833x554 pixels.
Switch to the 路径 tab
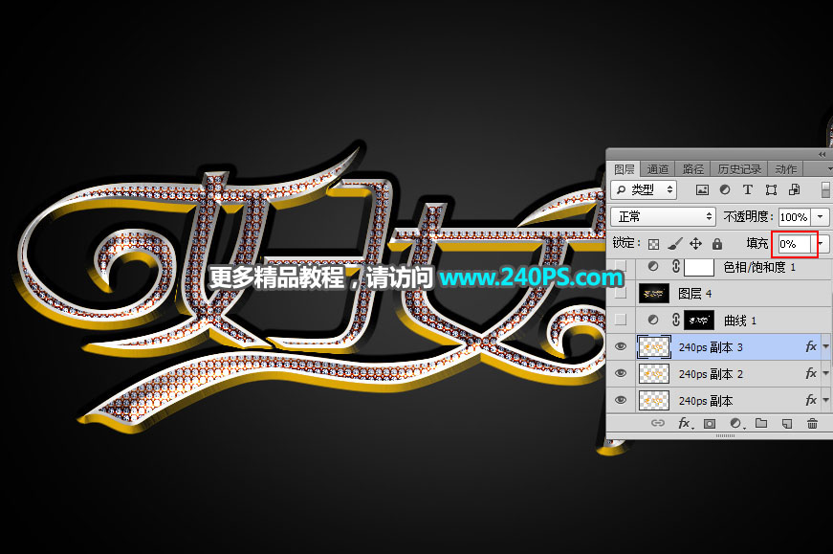click(692, 169)
